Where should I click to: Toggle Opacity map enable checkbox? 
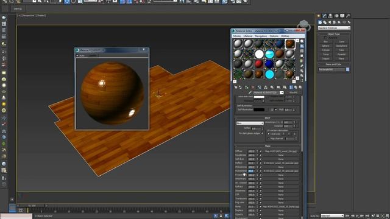[x=260, y=215]
